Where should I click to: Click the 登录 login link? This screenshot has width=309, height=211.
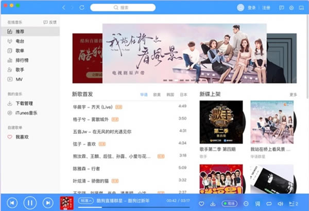(251, 8)
